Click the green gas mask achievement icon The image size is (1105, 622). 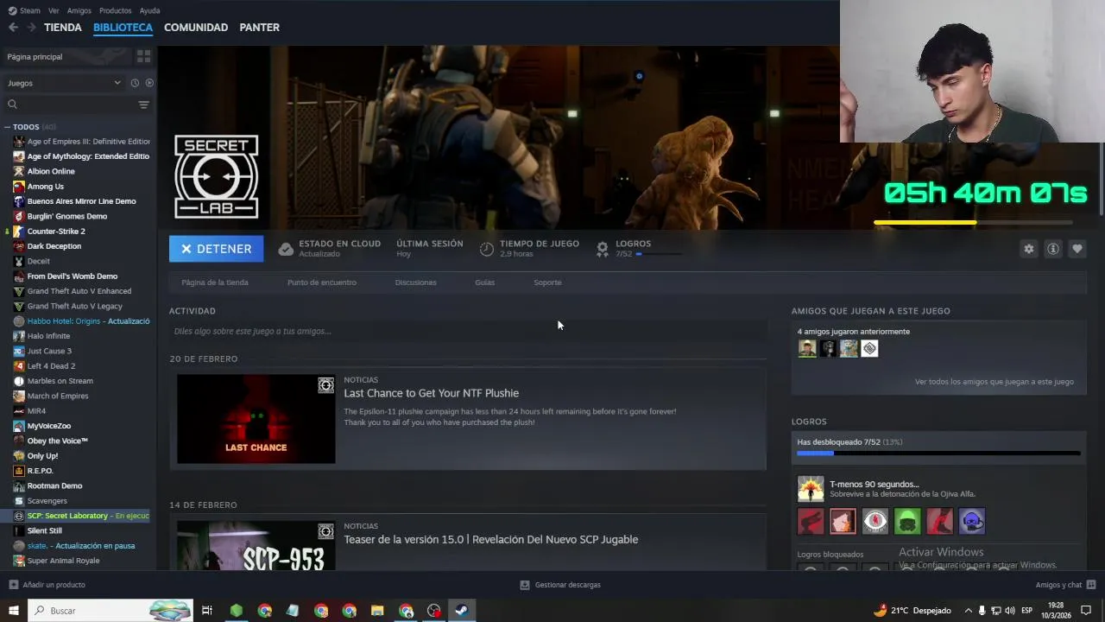tap(907, 521)
